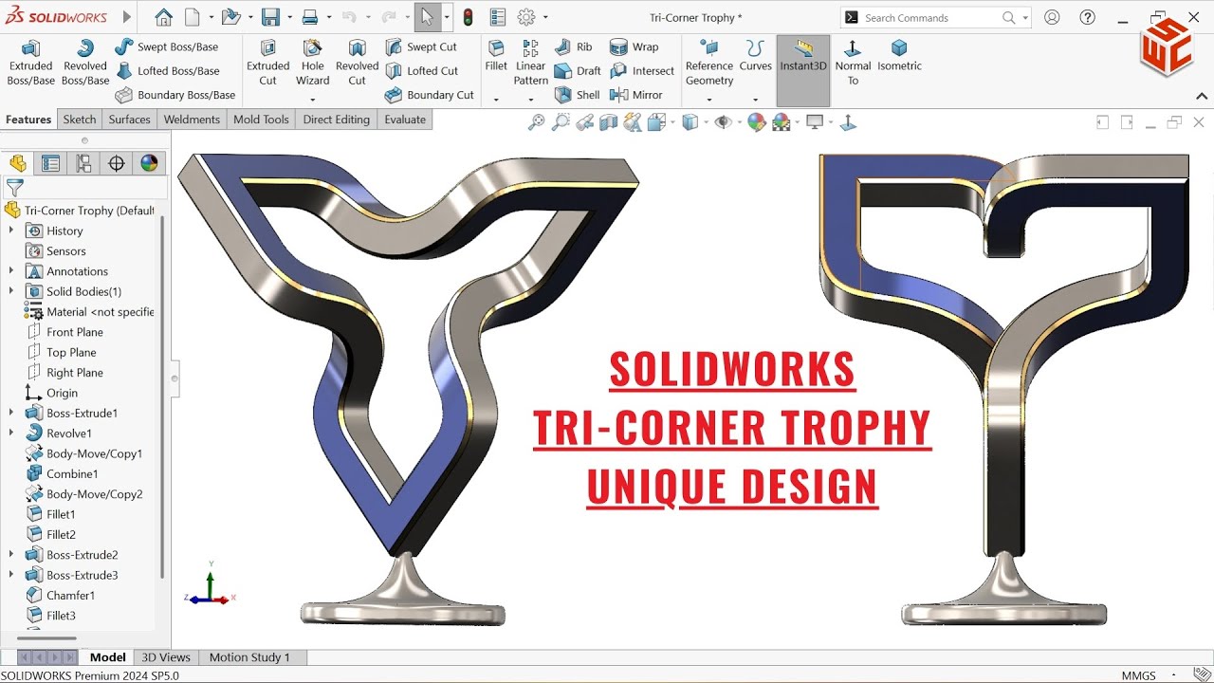Viewport: 1214px width, 683px height.
Task: Open the ConfigurationManager tab icon
Action: click(x=83, y=163)
